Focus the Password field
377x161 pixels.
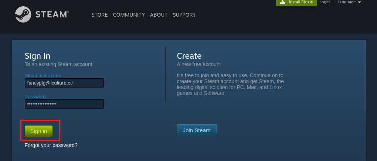point(64,104)
